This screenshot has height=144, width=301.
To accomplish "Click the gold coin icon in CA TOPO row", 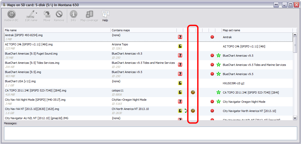I will pos(193,92).
